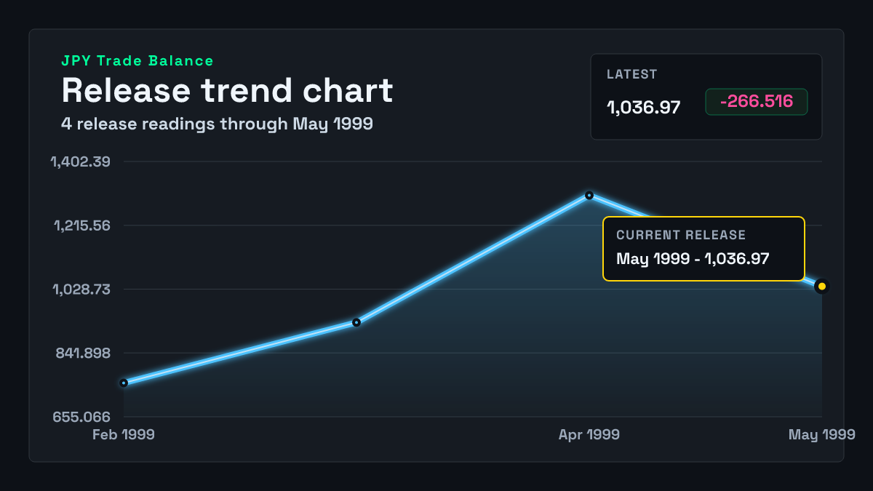
Task: Click the 4 release readings subtitle
Action: click(217, 124)
